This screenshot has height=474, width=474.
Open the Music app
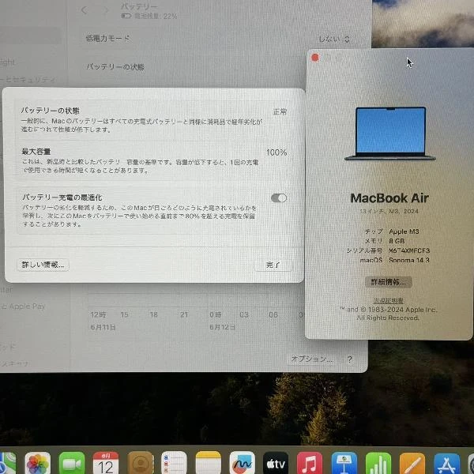pyautogui.click(x=310, y=463)
